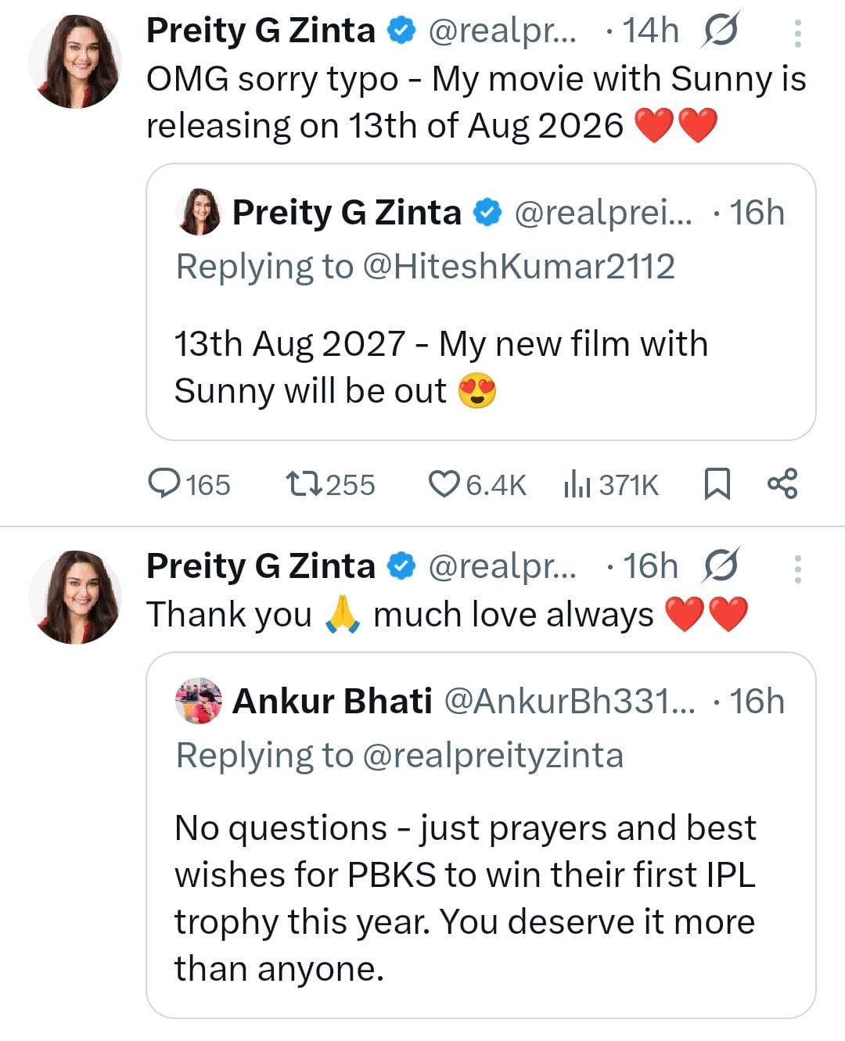
Task: Share the top tweet
Action: 782,484
